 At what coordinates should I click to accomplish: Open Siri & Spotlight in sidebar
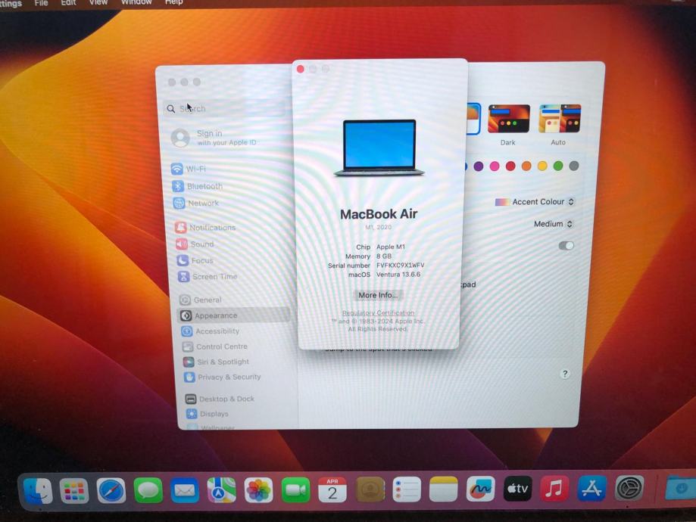tap(216, 362)
